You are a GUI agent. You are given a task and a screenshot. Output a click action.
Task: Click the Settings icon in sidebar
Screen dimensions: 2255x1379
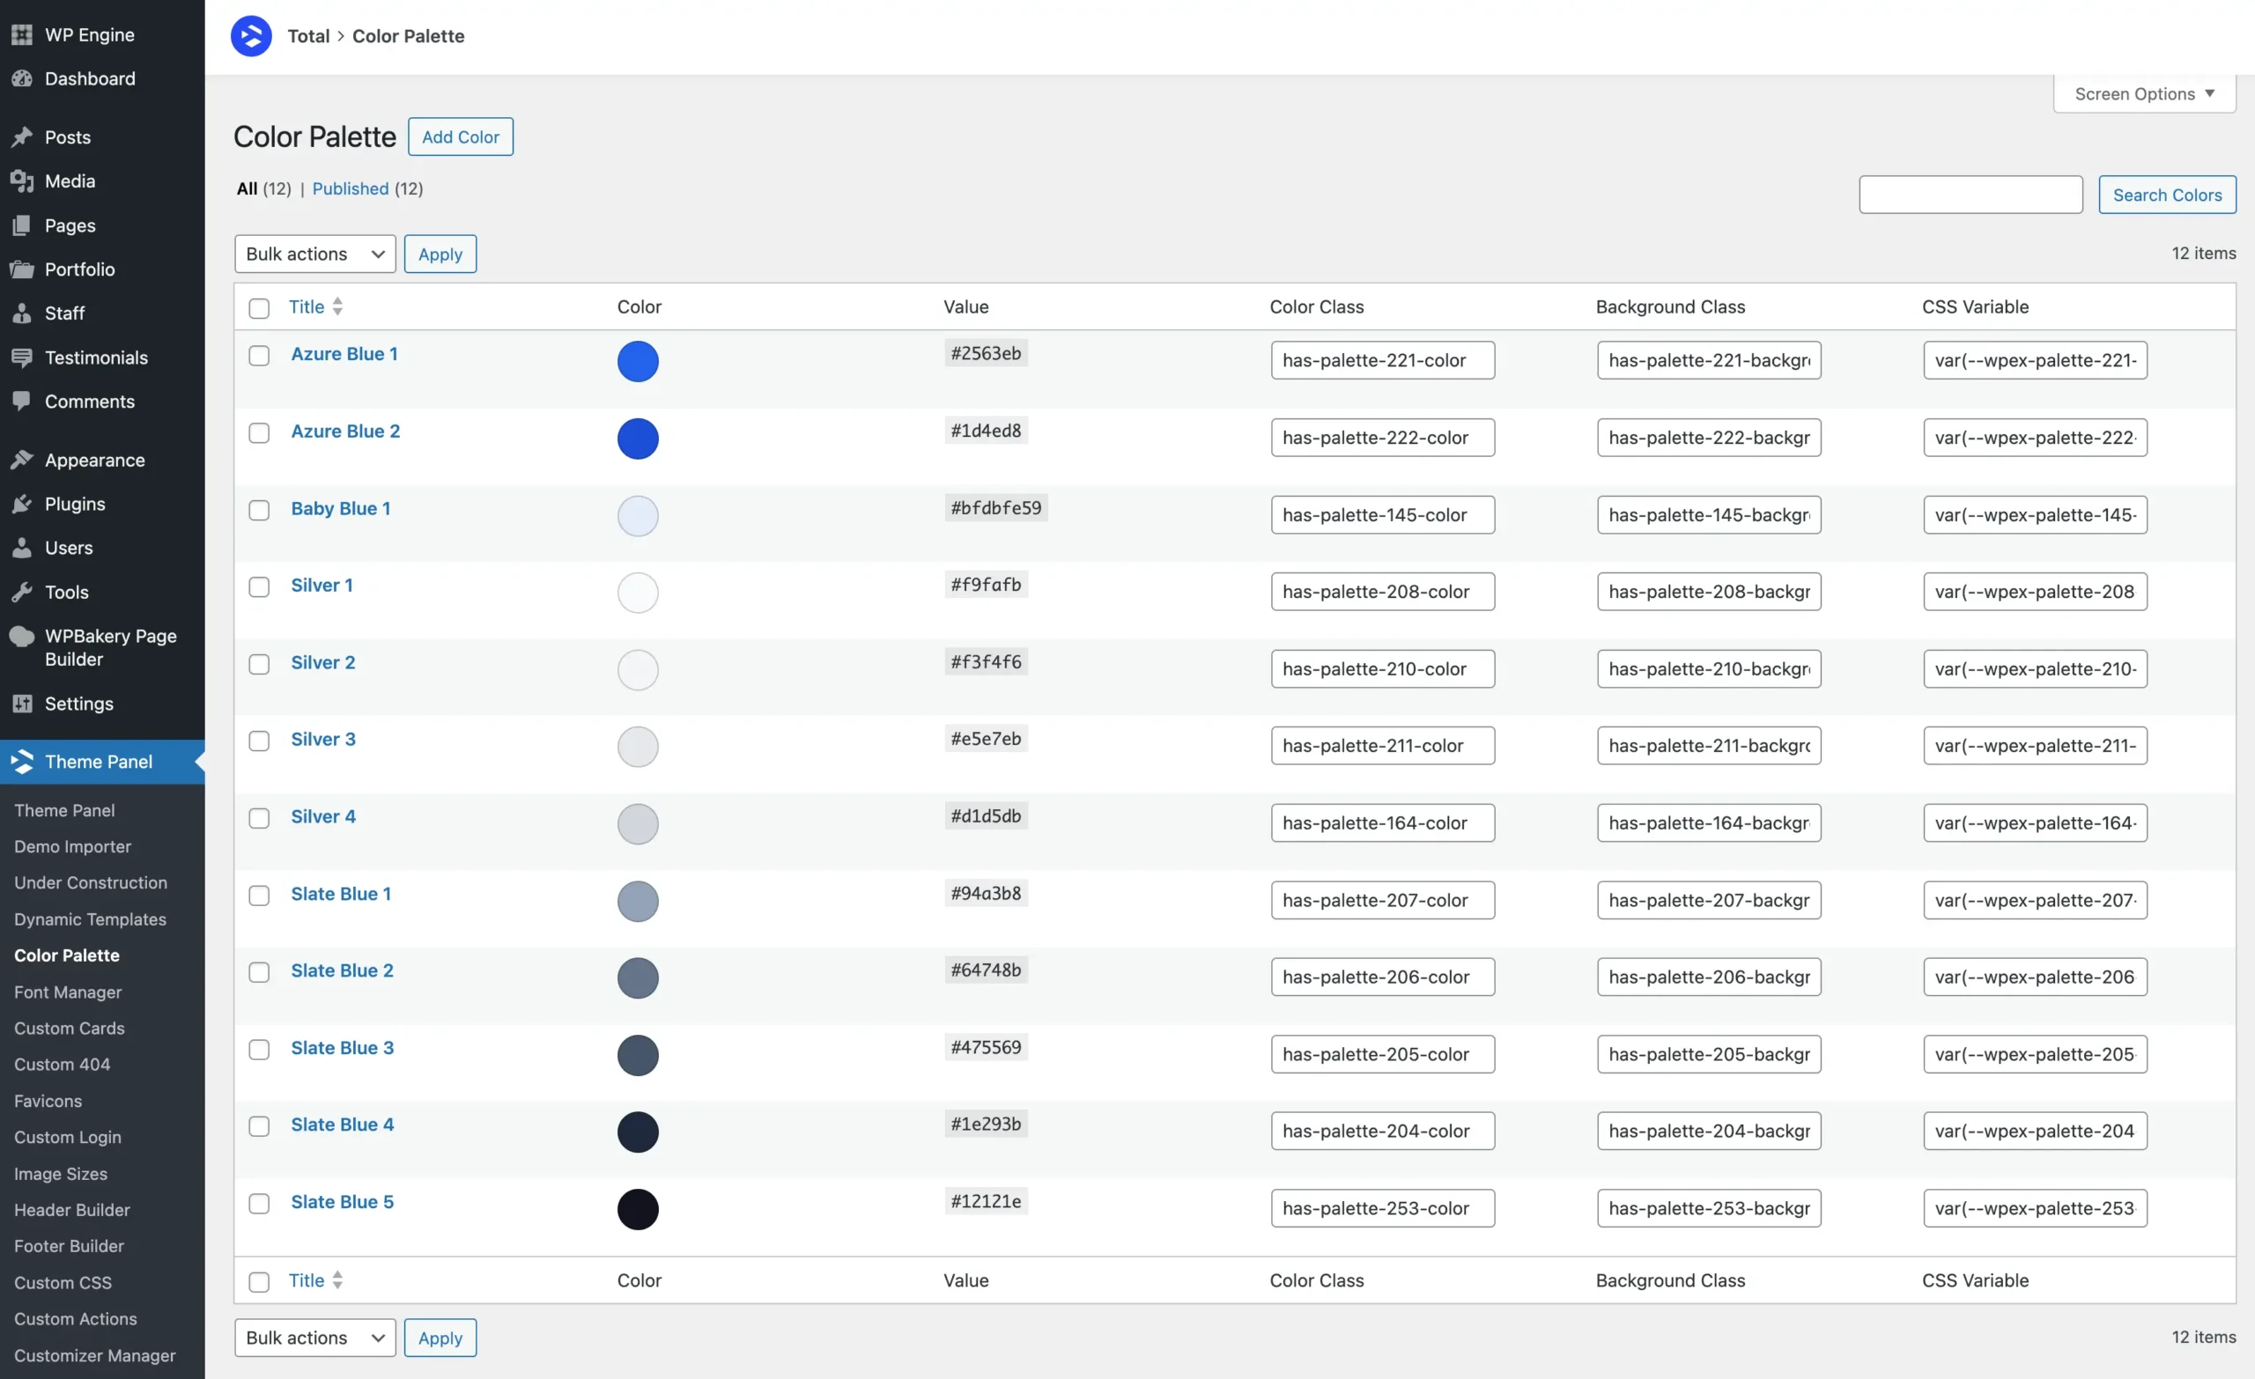pyautogui.click(x=22, y=704)
